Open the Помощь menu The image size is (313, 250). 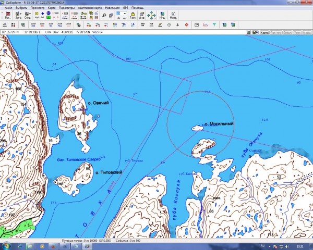click(137, 8)
